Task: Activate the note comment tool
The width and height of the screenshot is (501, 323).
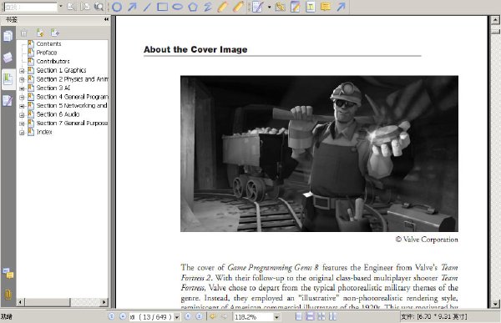Action: pyautogui.click(x=326, y=7)
